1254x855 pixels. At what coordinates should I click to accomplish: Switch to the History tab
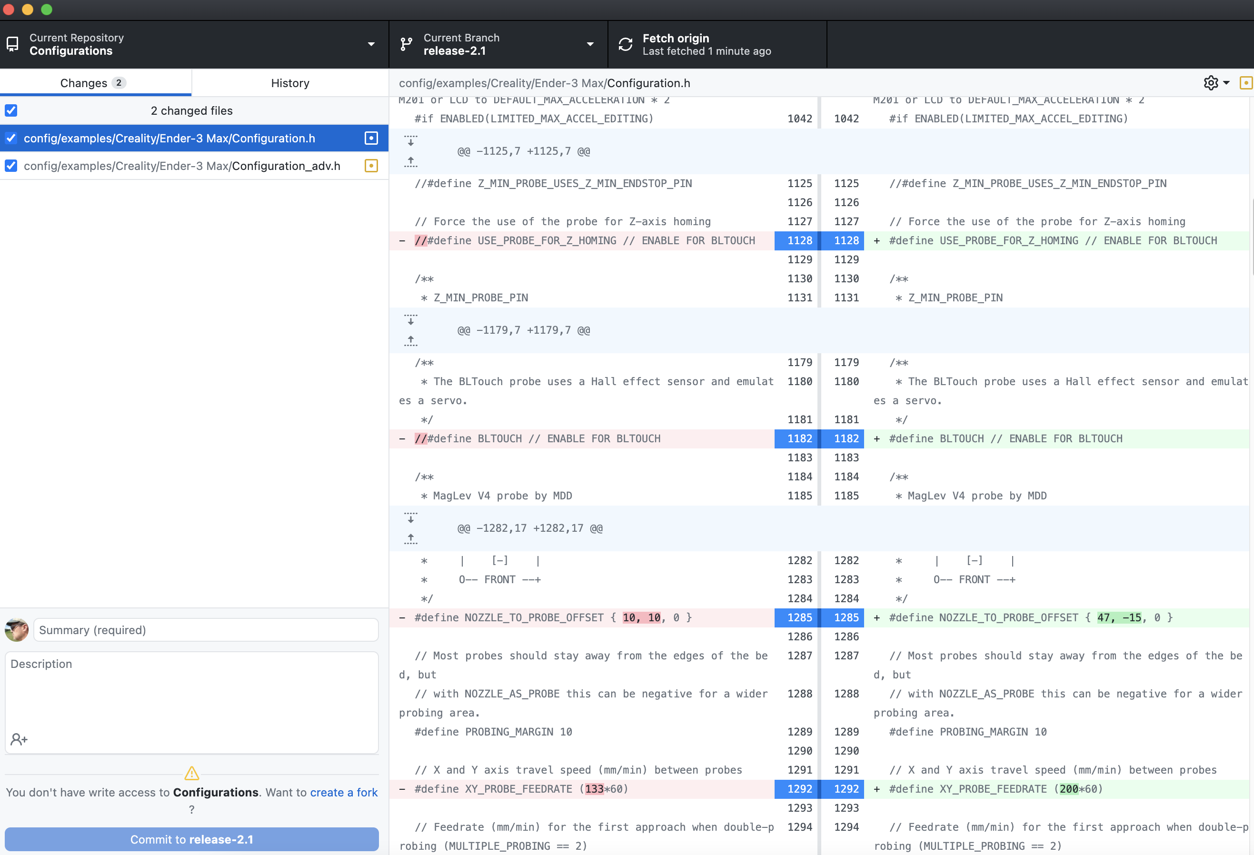pyautogui.click(x=290, y=83)
